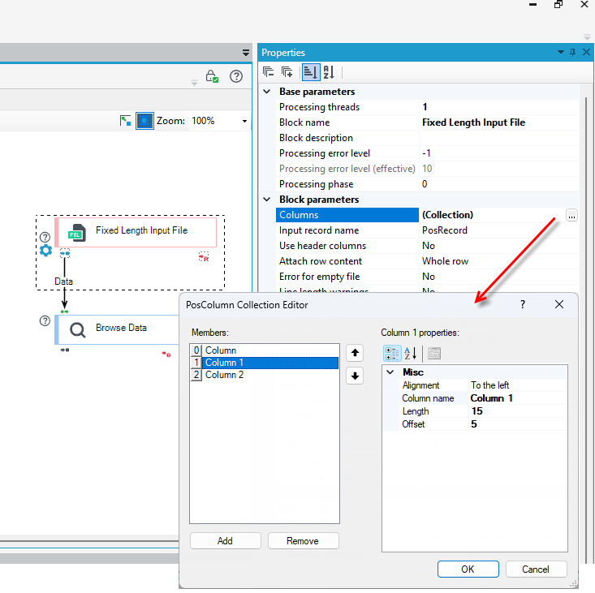The image size is (595, 593).
Task: Move selected column up with arrow button
Action: coord(355,353)
